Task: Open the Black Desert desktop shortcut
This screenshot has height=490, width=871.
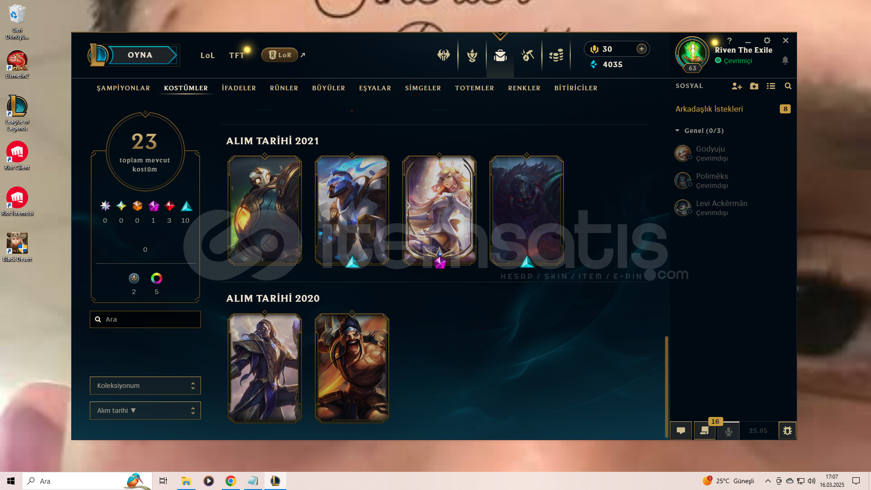Action: tap(17, 247)
